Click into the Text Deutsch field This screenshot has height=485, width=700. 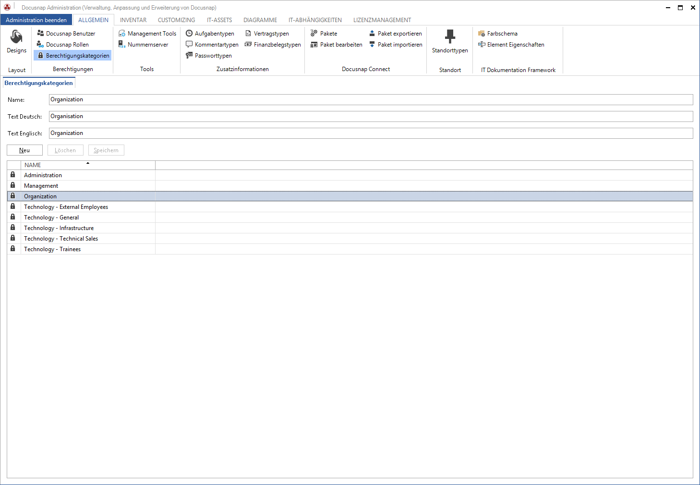point(371,116)
